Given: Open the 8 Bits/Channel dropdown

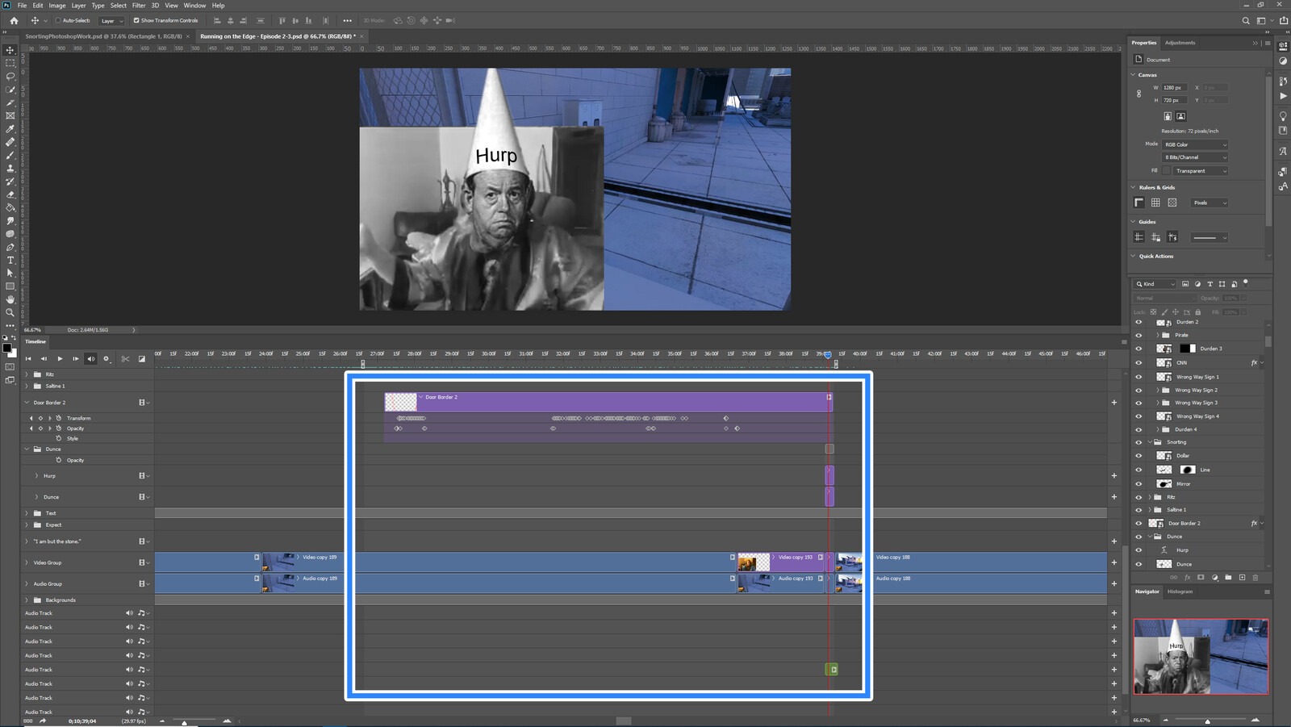Looking at the screenshot, I should click(1194, 157).
